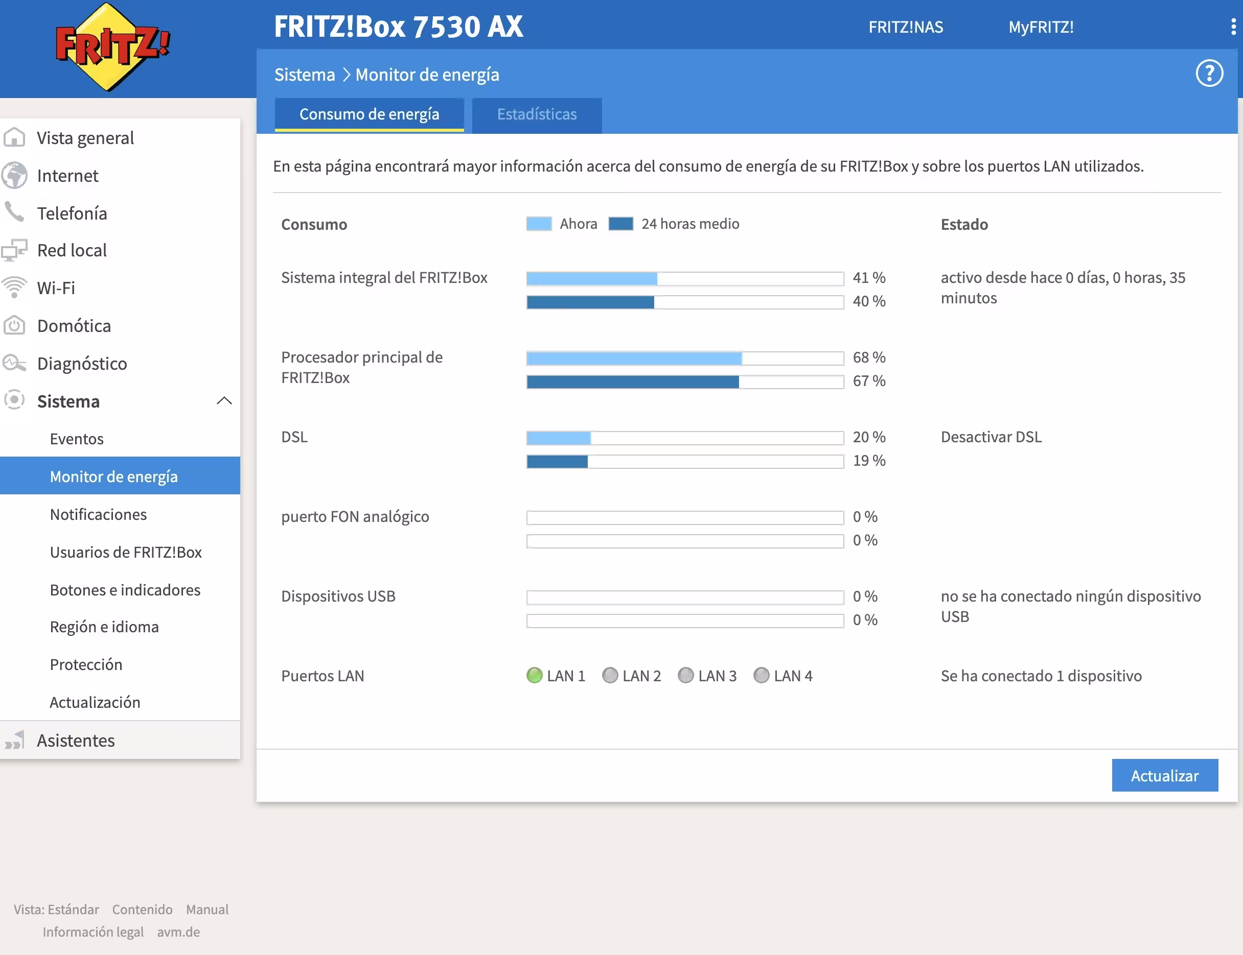Click the Red local network icon
Image resolution: width=1243 pixels, height=955 pixels.
click(14, 250)
